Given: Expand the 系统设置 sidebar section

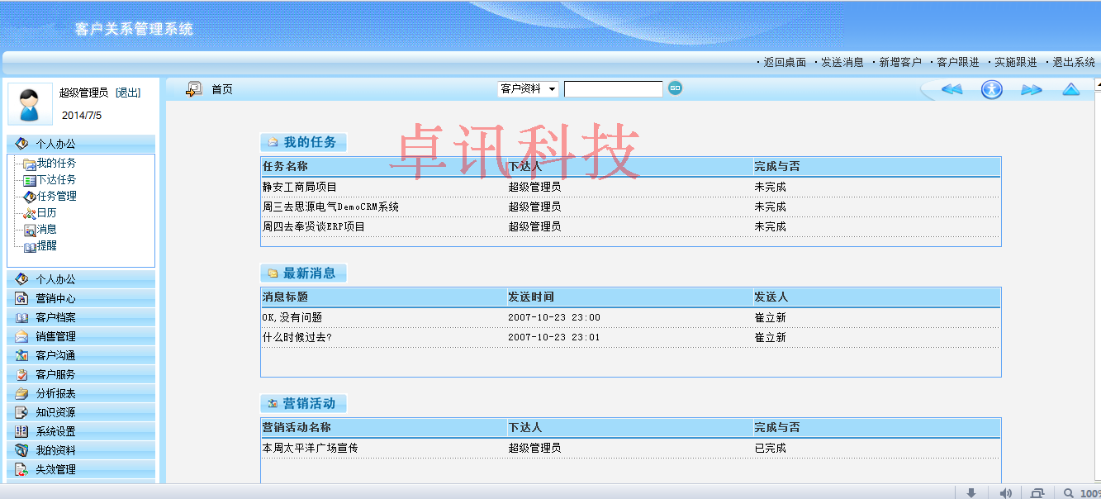Looking at the screenshot, I should click(x=55, y=431).
